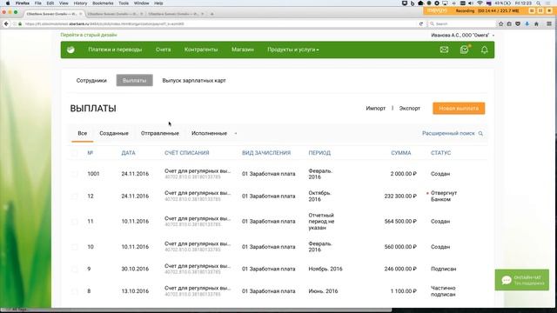557x313 pixels.
Task: Go back with browser back arrow
Action: click(6, 23)
